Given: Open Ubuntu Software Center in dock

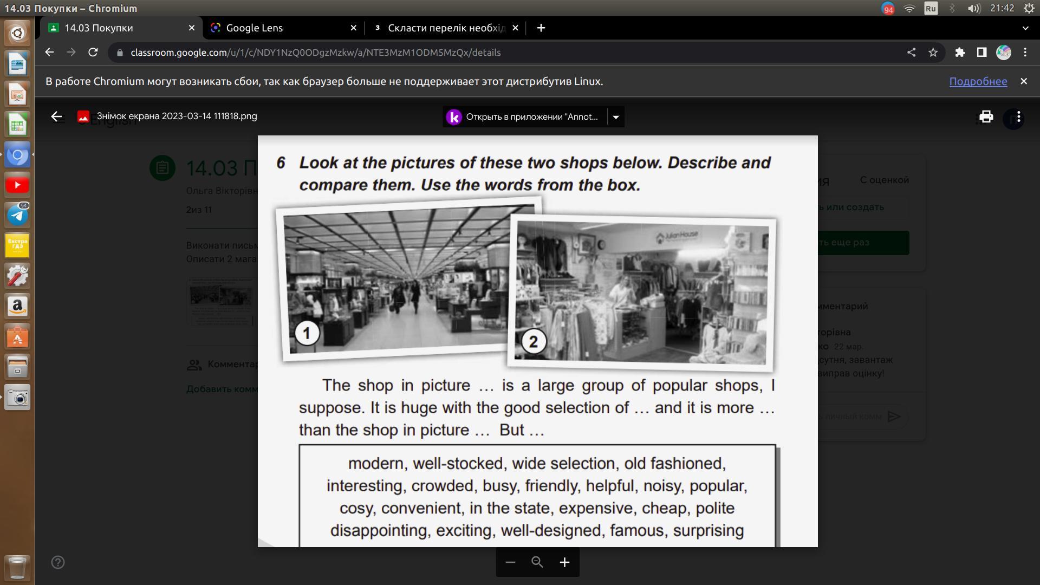Looking at the screenshot, I should 17,337.
